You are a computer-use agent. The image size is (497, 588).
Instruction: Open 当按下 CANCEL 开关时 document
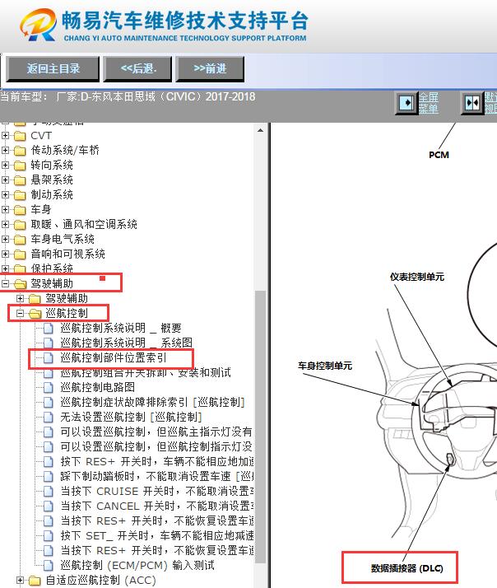tap(157, 506)
